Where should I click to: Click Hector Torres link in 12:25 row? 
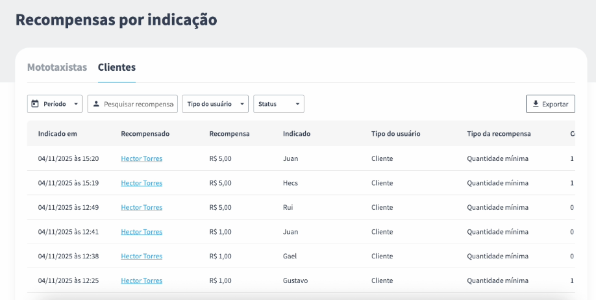142,281
